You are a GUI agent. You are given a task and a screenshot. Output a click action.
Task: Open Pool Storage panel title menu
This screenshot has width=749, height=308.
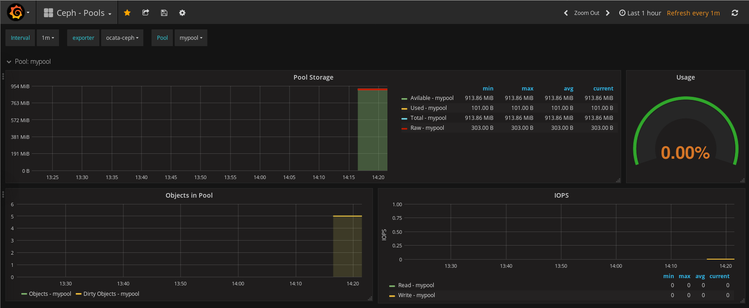pyautogui.click(x=313, y=77)
